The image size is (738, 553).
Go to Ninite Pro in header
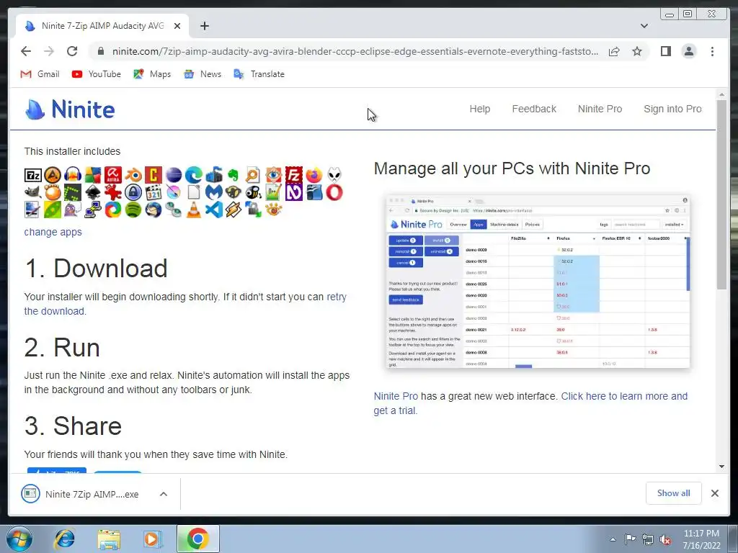pyautogui.click(x=600, y=109)
